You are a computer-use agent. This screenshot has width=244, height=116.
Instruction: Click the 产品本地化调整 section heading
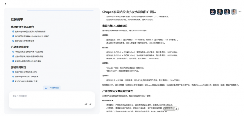pyautogui.click(x=20, y=47)
